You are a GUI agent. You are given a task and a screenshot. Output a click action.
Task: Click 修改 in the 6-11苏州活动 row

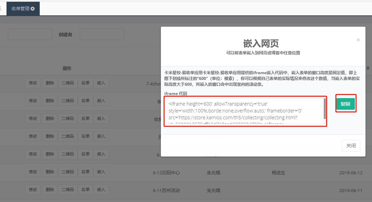pos(33,190)
